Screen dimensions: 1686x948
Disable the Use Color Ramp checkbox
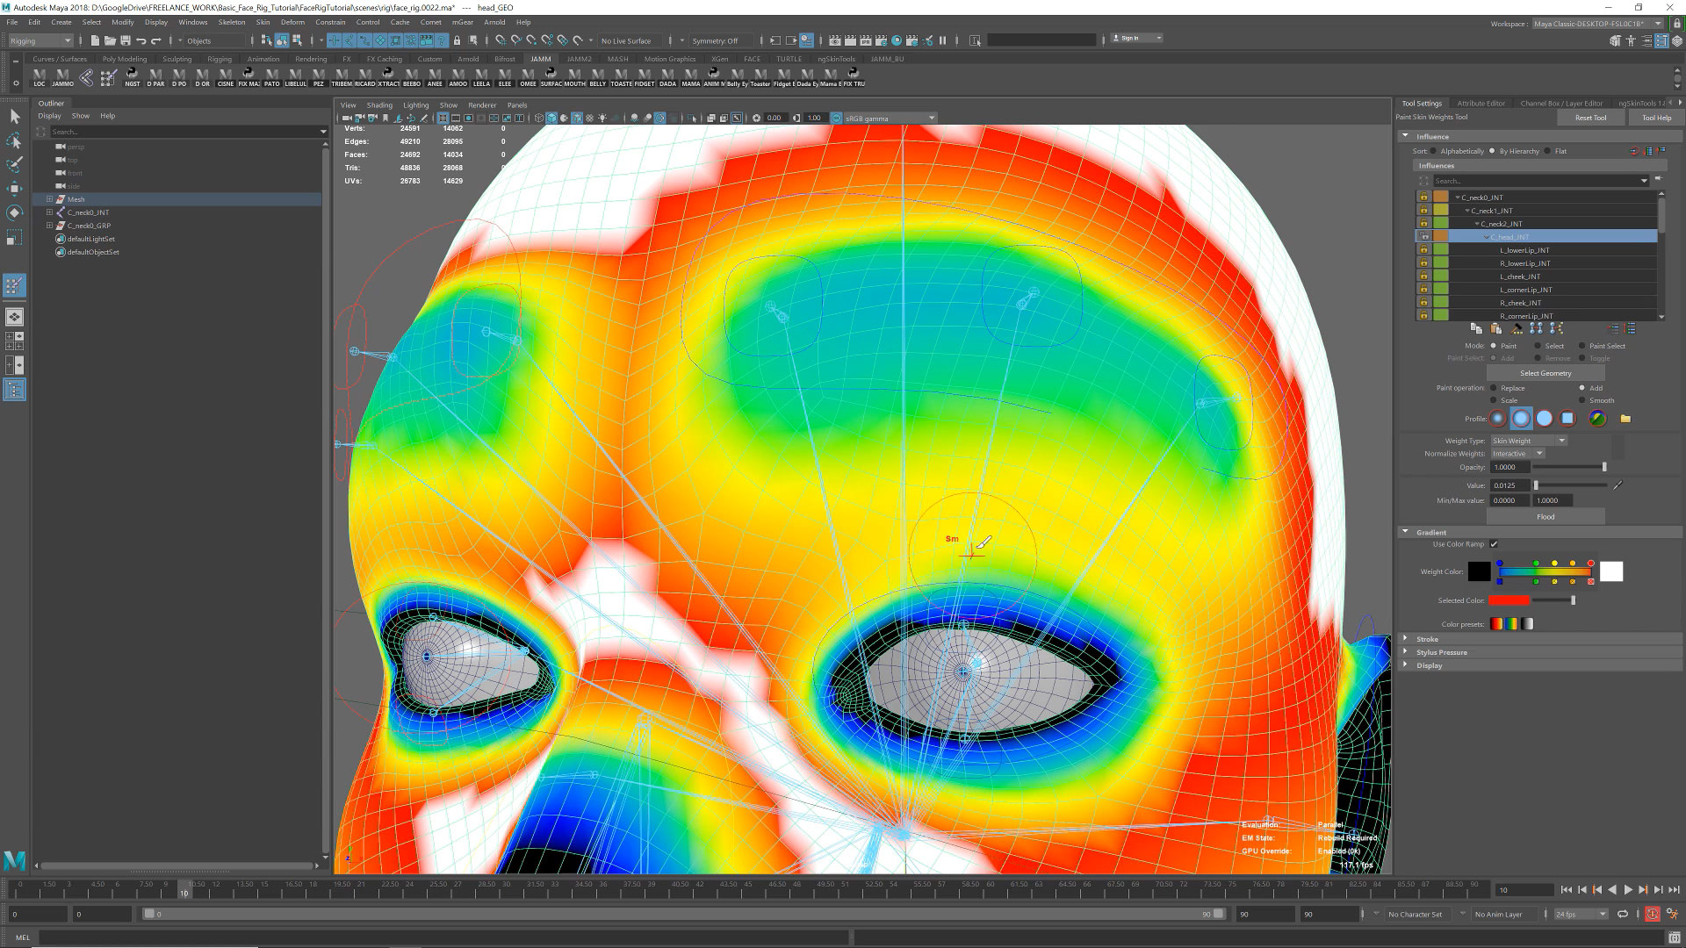[x=1494, y=544]
